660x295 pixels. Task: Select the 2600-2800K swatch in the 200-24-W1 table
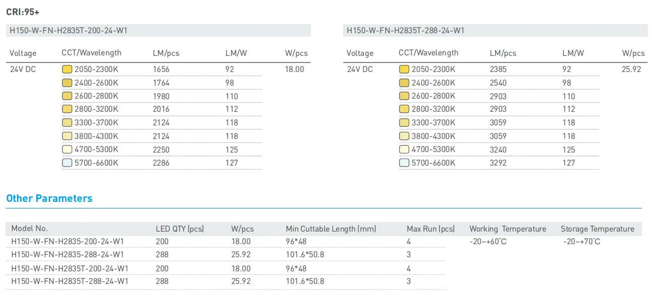(x=67, y=96)
